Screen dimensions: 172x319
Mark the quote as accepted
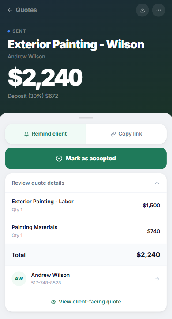86,159
